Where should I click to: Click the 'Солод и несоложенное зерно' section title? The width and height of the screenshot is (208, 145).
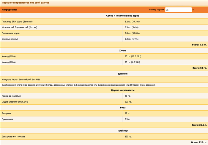click(123, 16)
